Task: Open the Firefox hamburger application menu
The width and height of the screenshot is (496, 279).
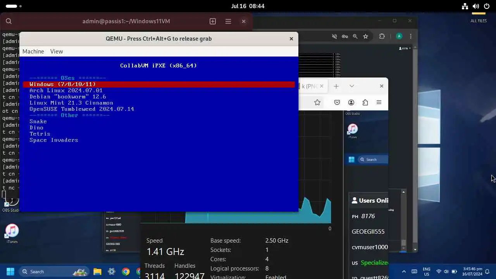Action: 379,102
